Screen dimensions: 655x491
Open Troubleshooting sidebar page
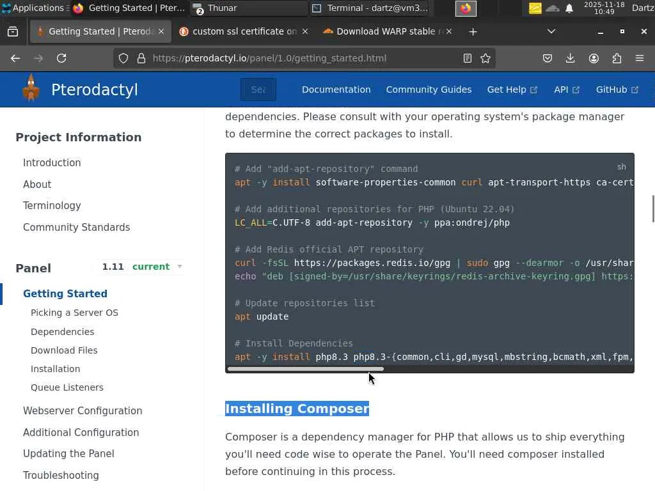pos(61,476)
